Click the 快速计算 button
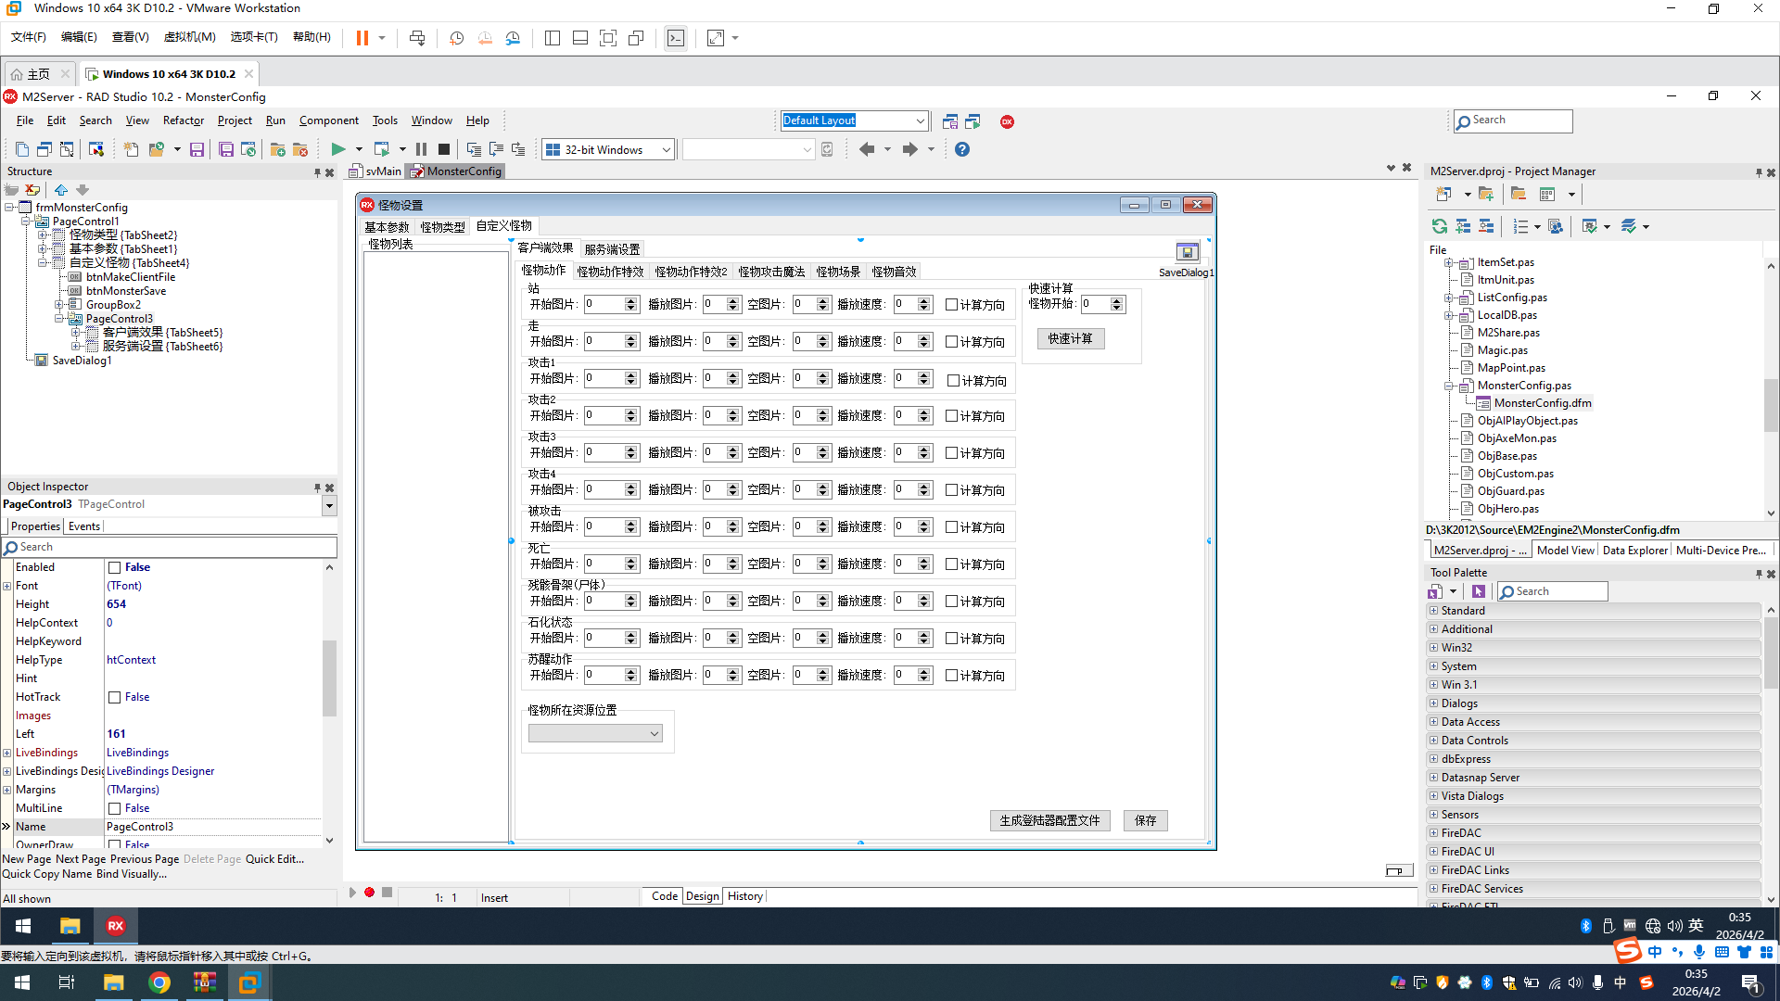The width and height of the screenshot is (1780, 1001). coord(1070,339)
